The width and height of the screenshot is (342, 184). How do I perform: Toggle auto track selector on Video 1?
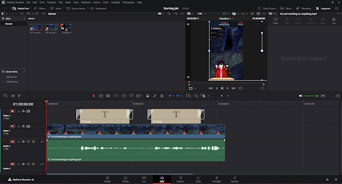coord(23,126)
